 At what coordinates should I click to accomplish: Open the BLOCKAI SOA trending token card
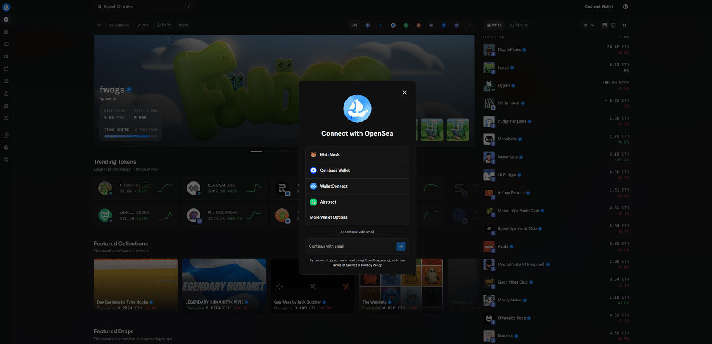(x=224, y=188)
